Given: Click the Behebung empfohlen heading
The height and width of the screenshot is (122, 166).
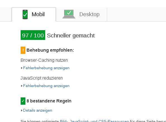Looking at the screenshot, I should click(x=50, y=50).
